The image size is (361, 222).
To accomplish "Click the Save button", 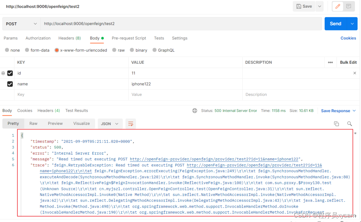I will click(304, 6).
